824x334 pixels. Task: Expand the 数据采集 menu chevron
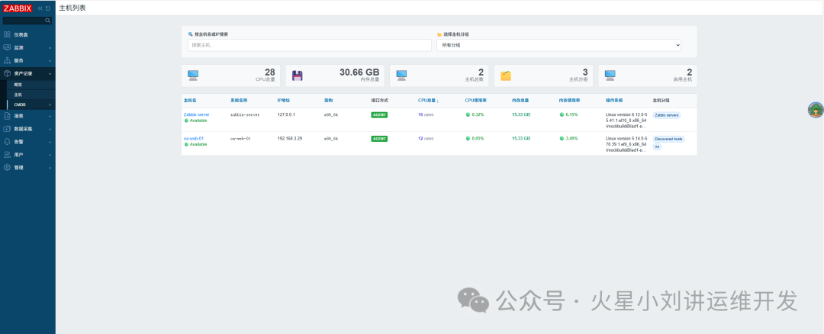(x=50, y=129)
